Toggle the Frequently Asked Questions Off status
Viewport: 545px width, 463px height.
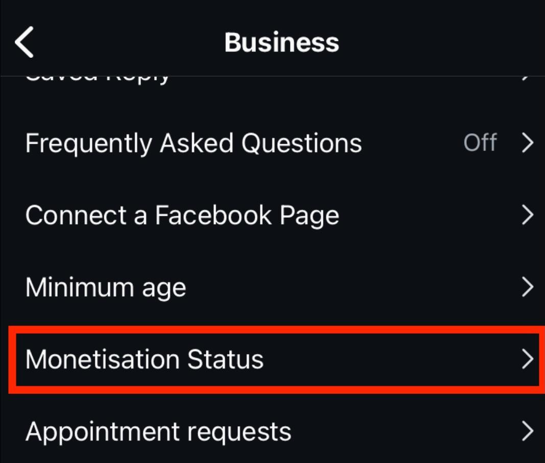point(480,144)
